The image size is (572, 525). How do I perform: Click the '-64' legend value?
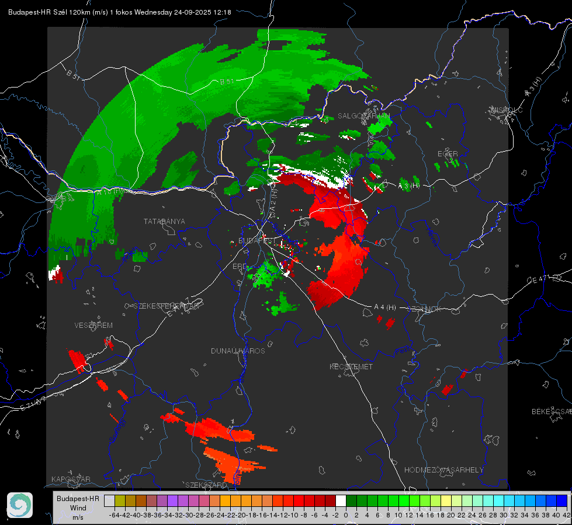click(x=115, y=515)
